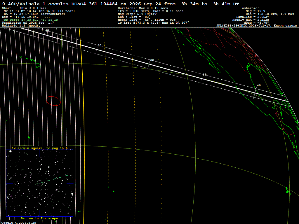This screenshot has height=224, width=299.
Task: Click the Motion in 1hr steps label
Action: [39, 218]
